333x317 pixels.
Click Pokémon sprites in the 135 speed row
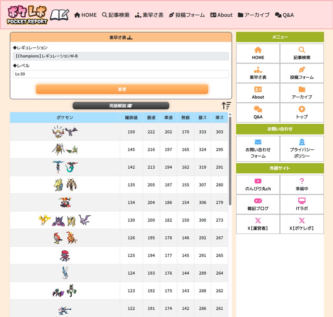[65, 185]
